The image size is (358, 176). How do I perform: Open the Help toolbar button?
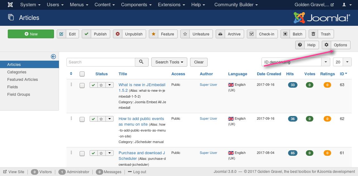307,45
